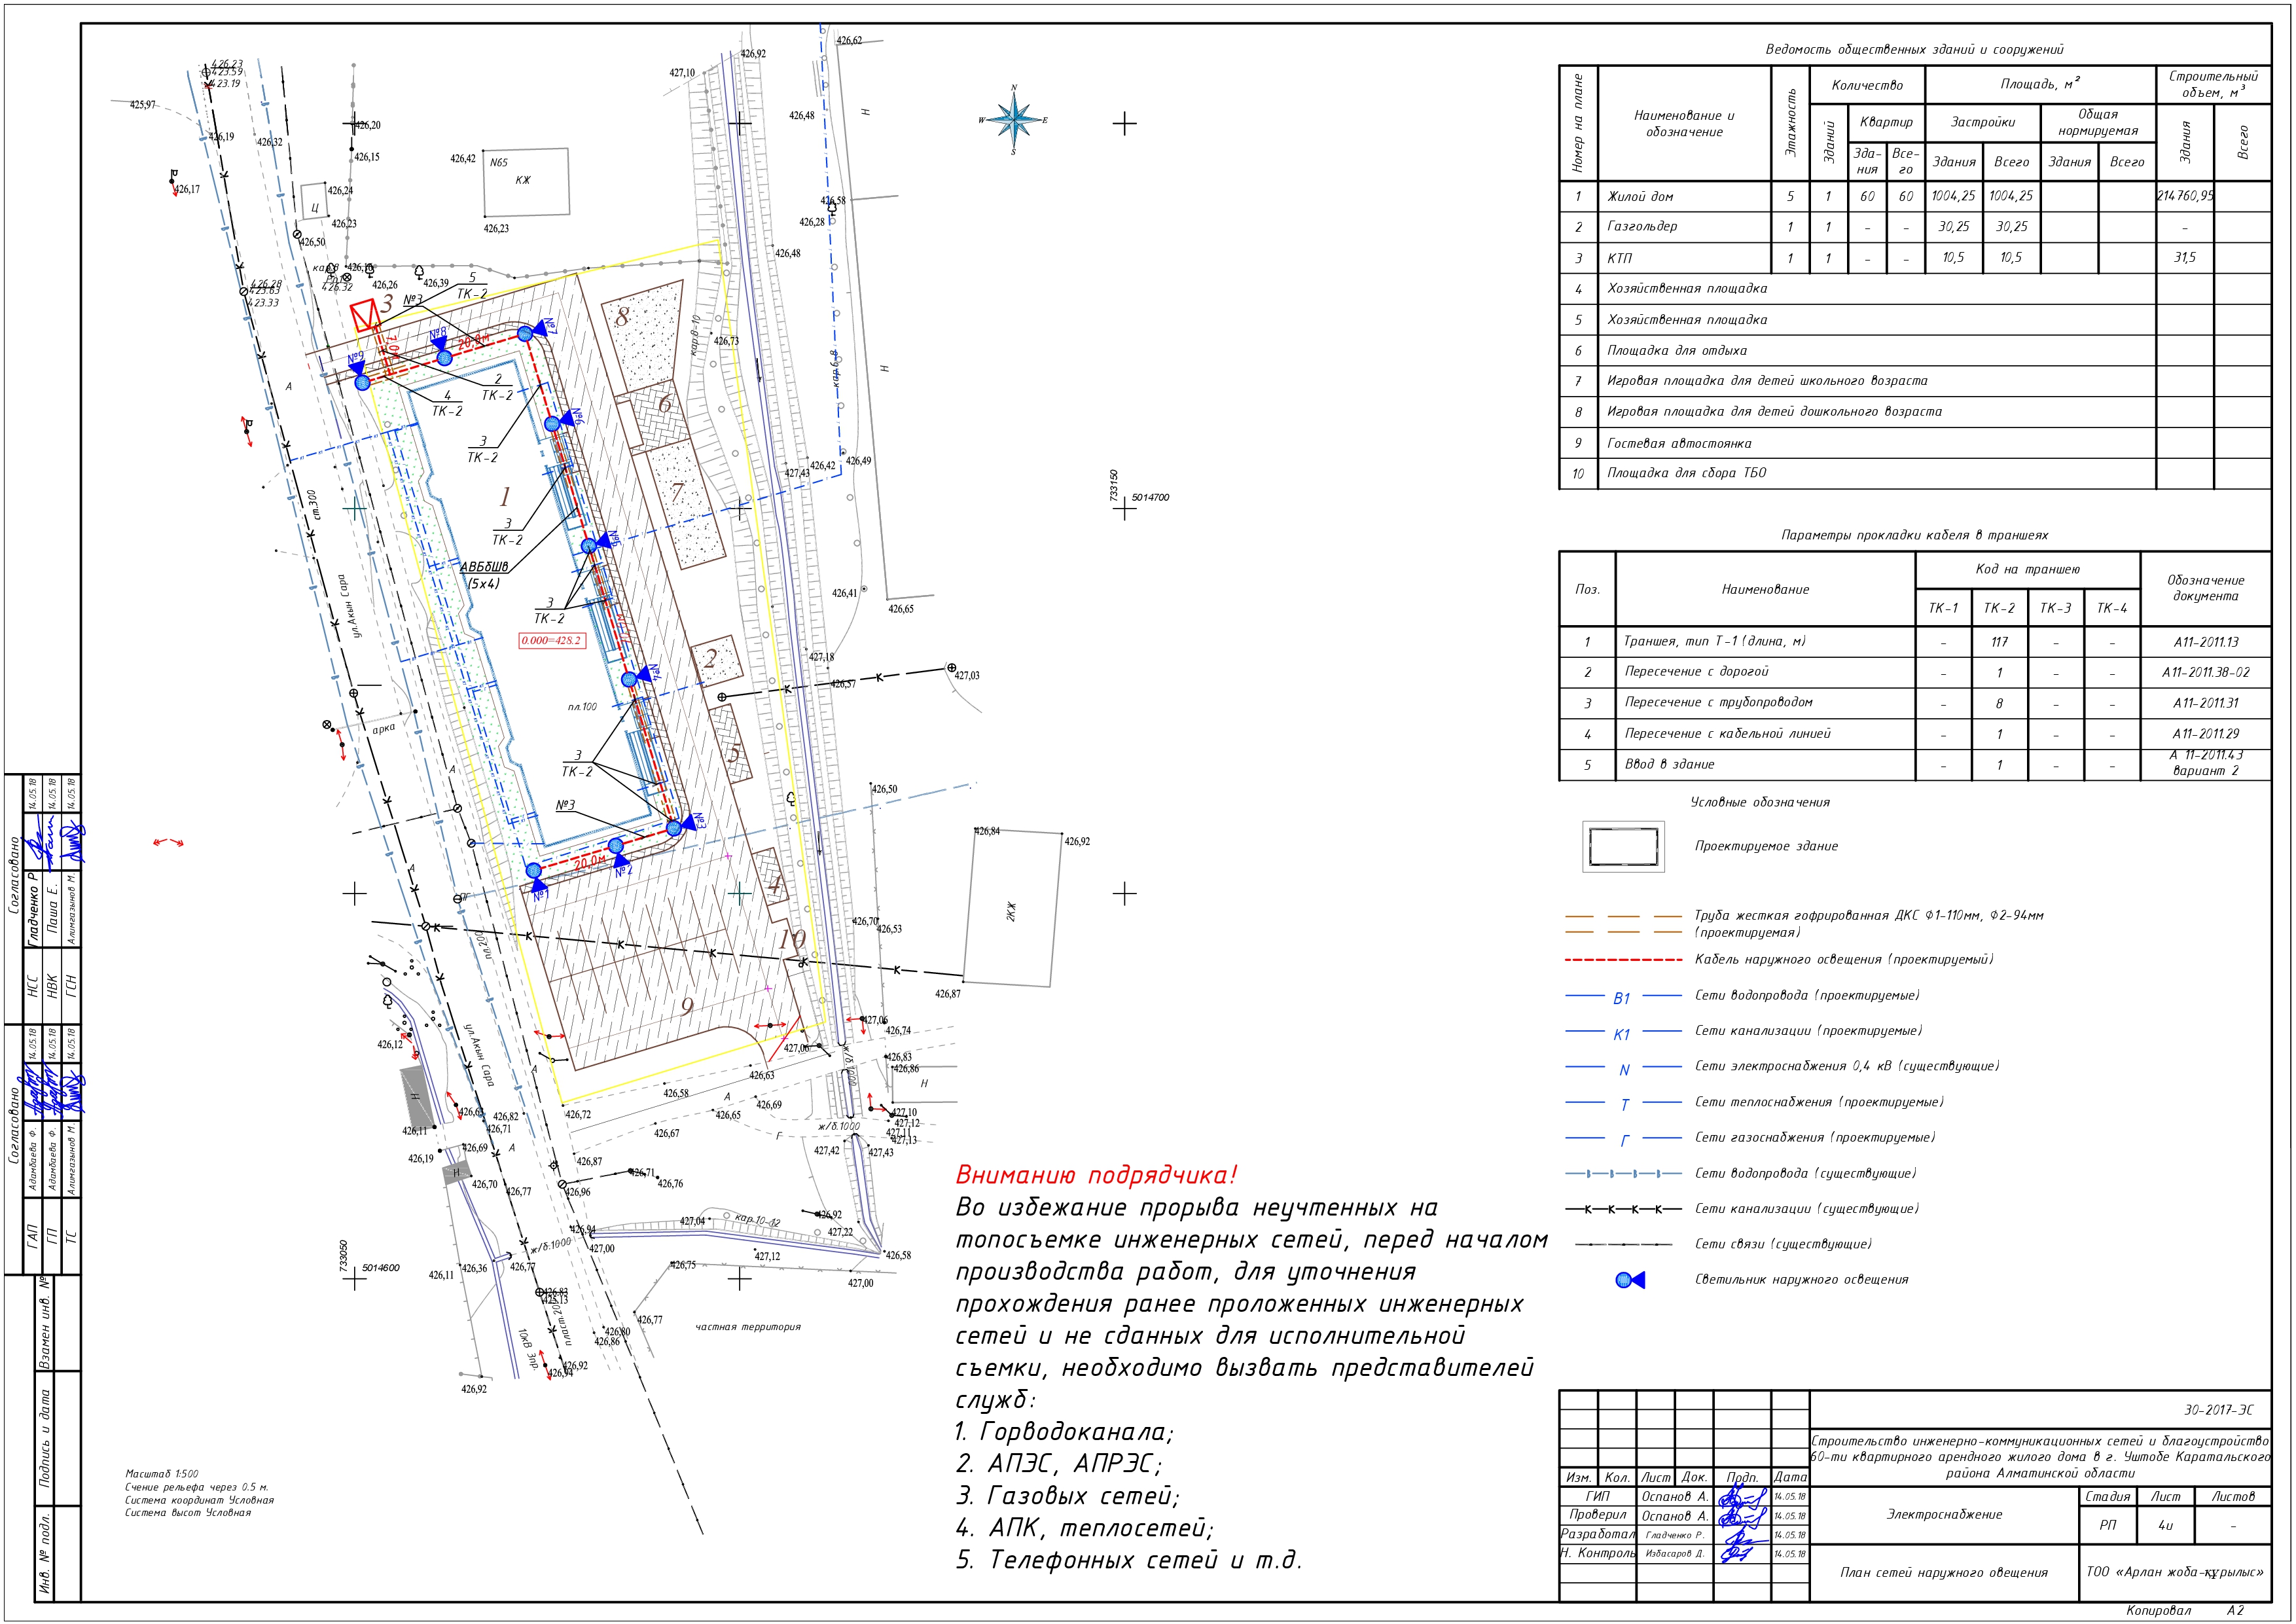Click the 'КТП' cell in the buildings table
2296x1624 pixels.
[1620, 258]
